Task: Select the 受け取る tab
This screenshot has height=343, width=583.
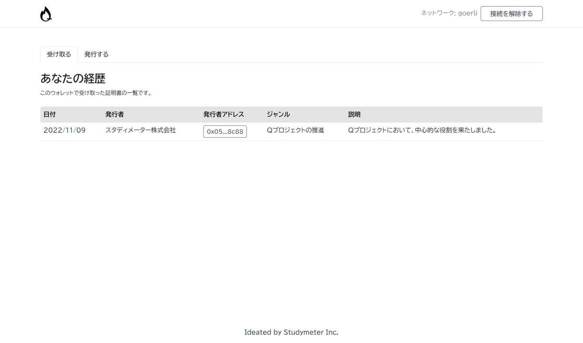Action: click(59, 54)
